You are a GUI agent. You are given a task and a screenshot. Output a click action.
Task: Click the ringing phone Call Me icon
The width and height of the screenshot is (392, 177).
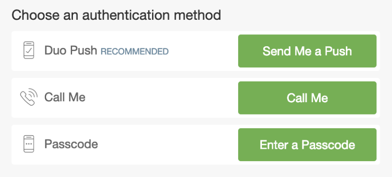(x=29, y=97)
